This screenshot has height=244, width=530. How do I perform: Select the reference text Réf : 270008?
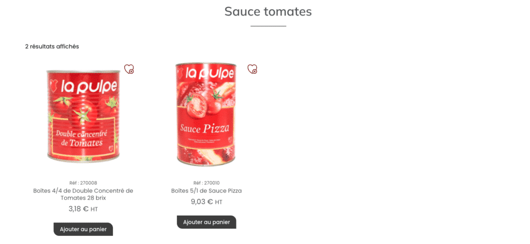click(83, 183)
